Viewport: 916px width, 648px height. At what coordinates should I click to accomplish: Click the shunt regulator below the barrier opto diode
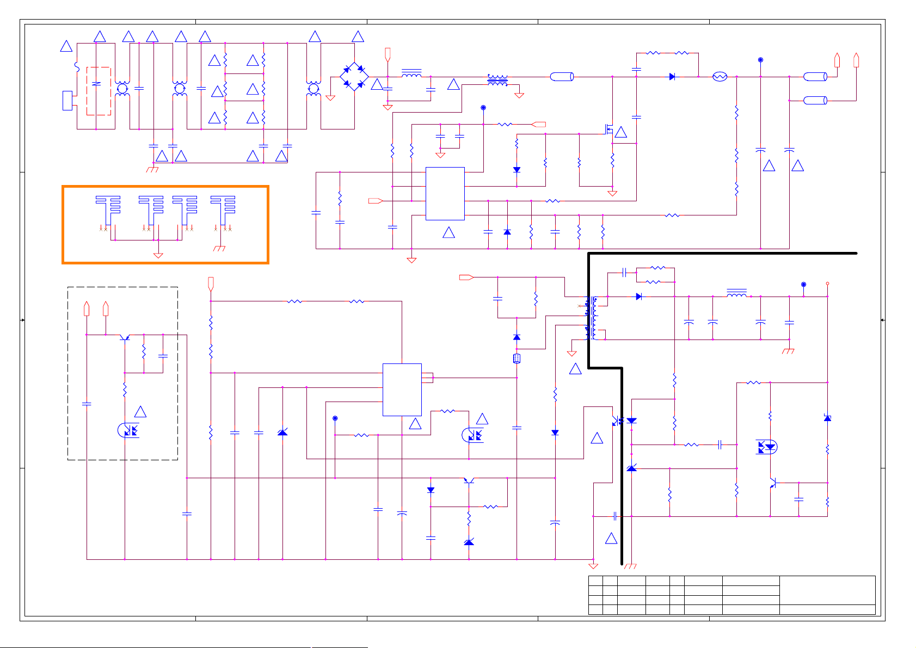631,468
